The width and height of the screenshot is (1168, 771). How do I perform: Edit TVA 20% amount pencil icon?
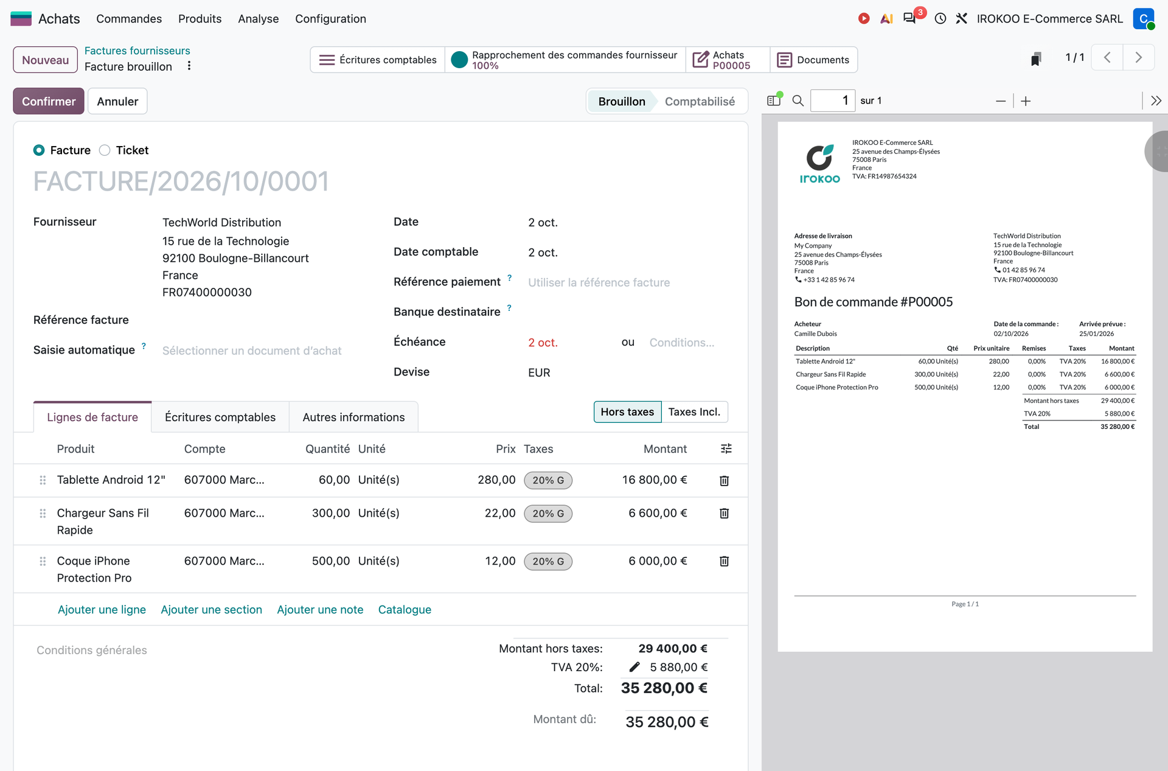[634, 667]
